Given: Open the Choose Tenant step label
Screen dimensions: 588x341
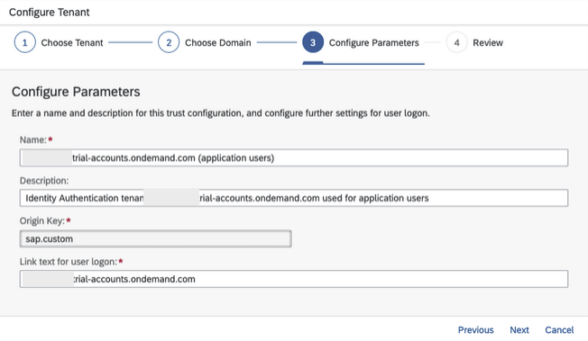Looking at the screenshot, I should click(x=72, y=42).
